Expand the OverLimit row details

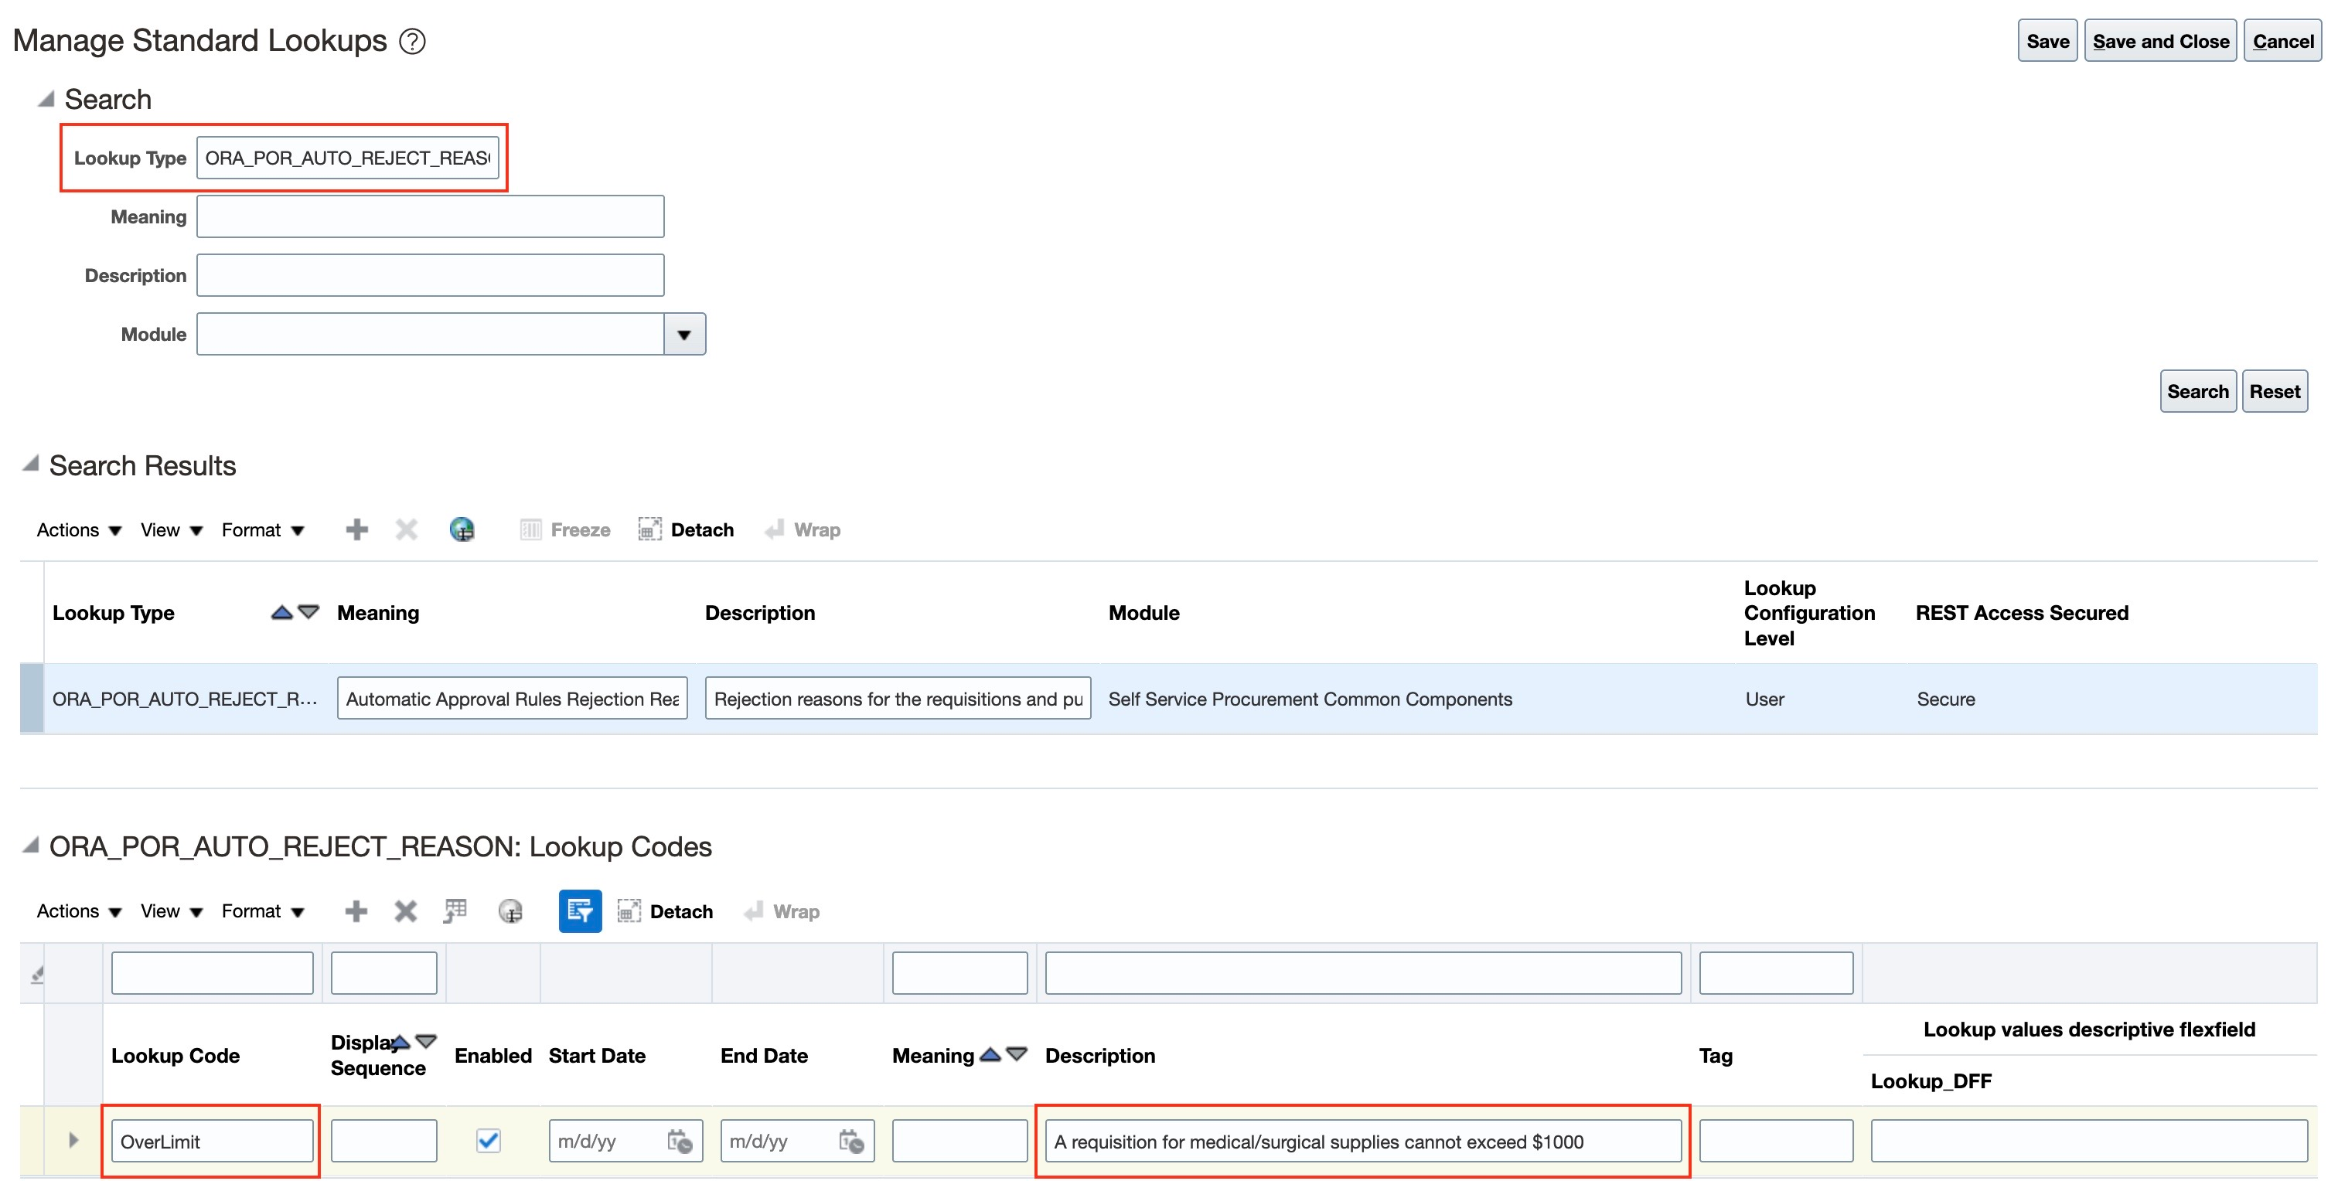point(73,1140)
